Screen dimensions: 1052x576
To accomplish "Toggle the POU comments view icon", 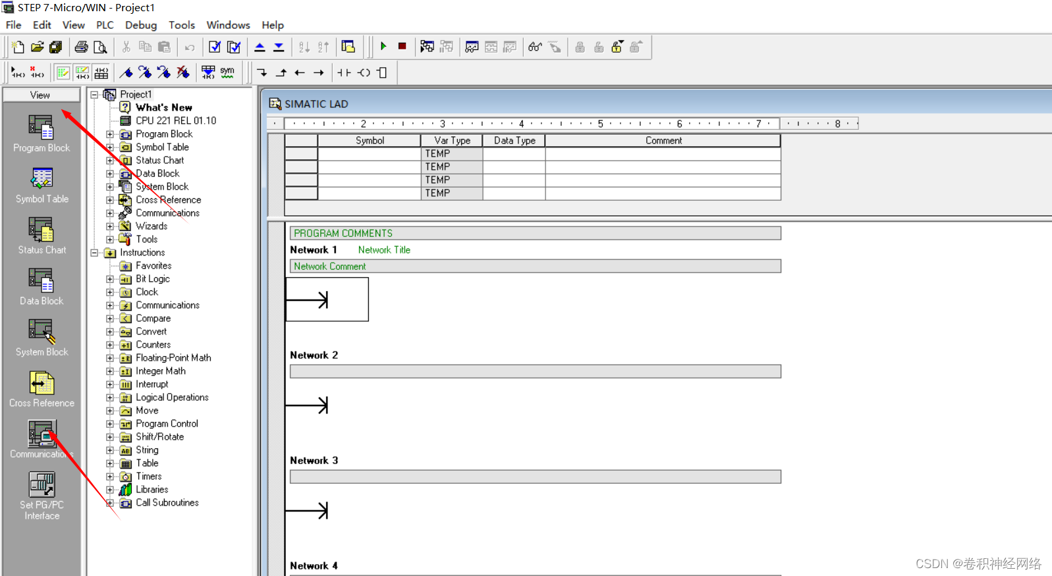I will (x=63, y=72).
